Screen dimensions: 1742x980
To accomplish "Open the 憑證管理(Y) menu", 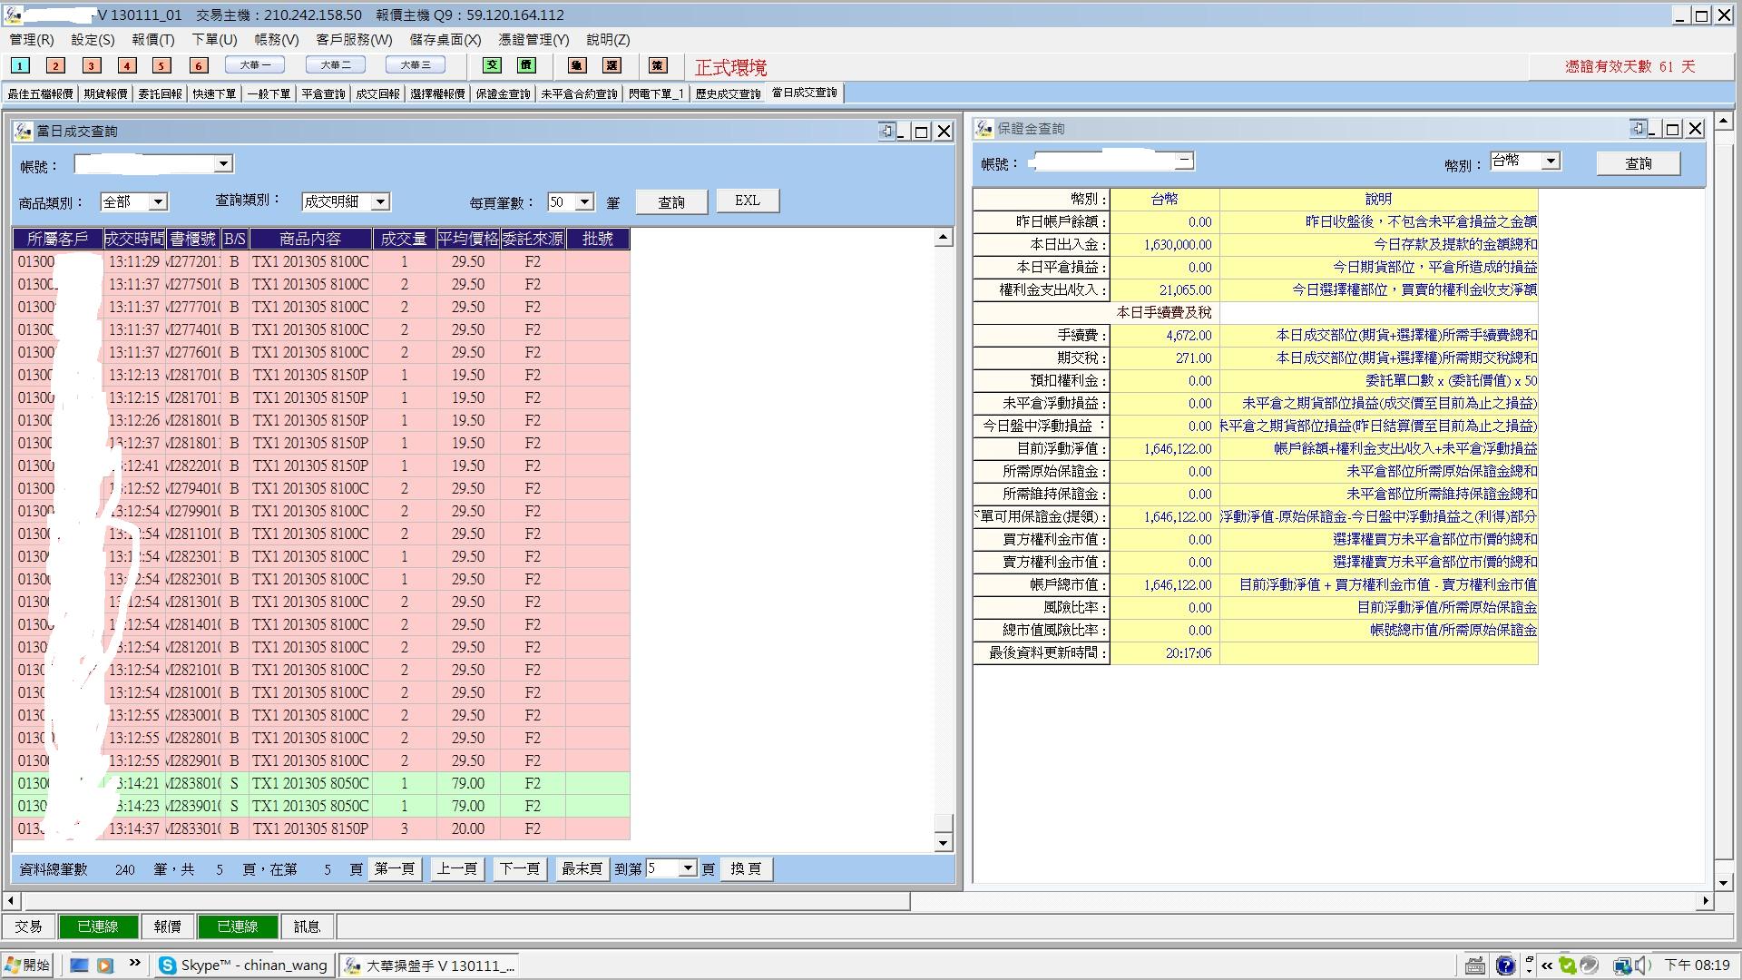I will point(533,39).
